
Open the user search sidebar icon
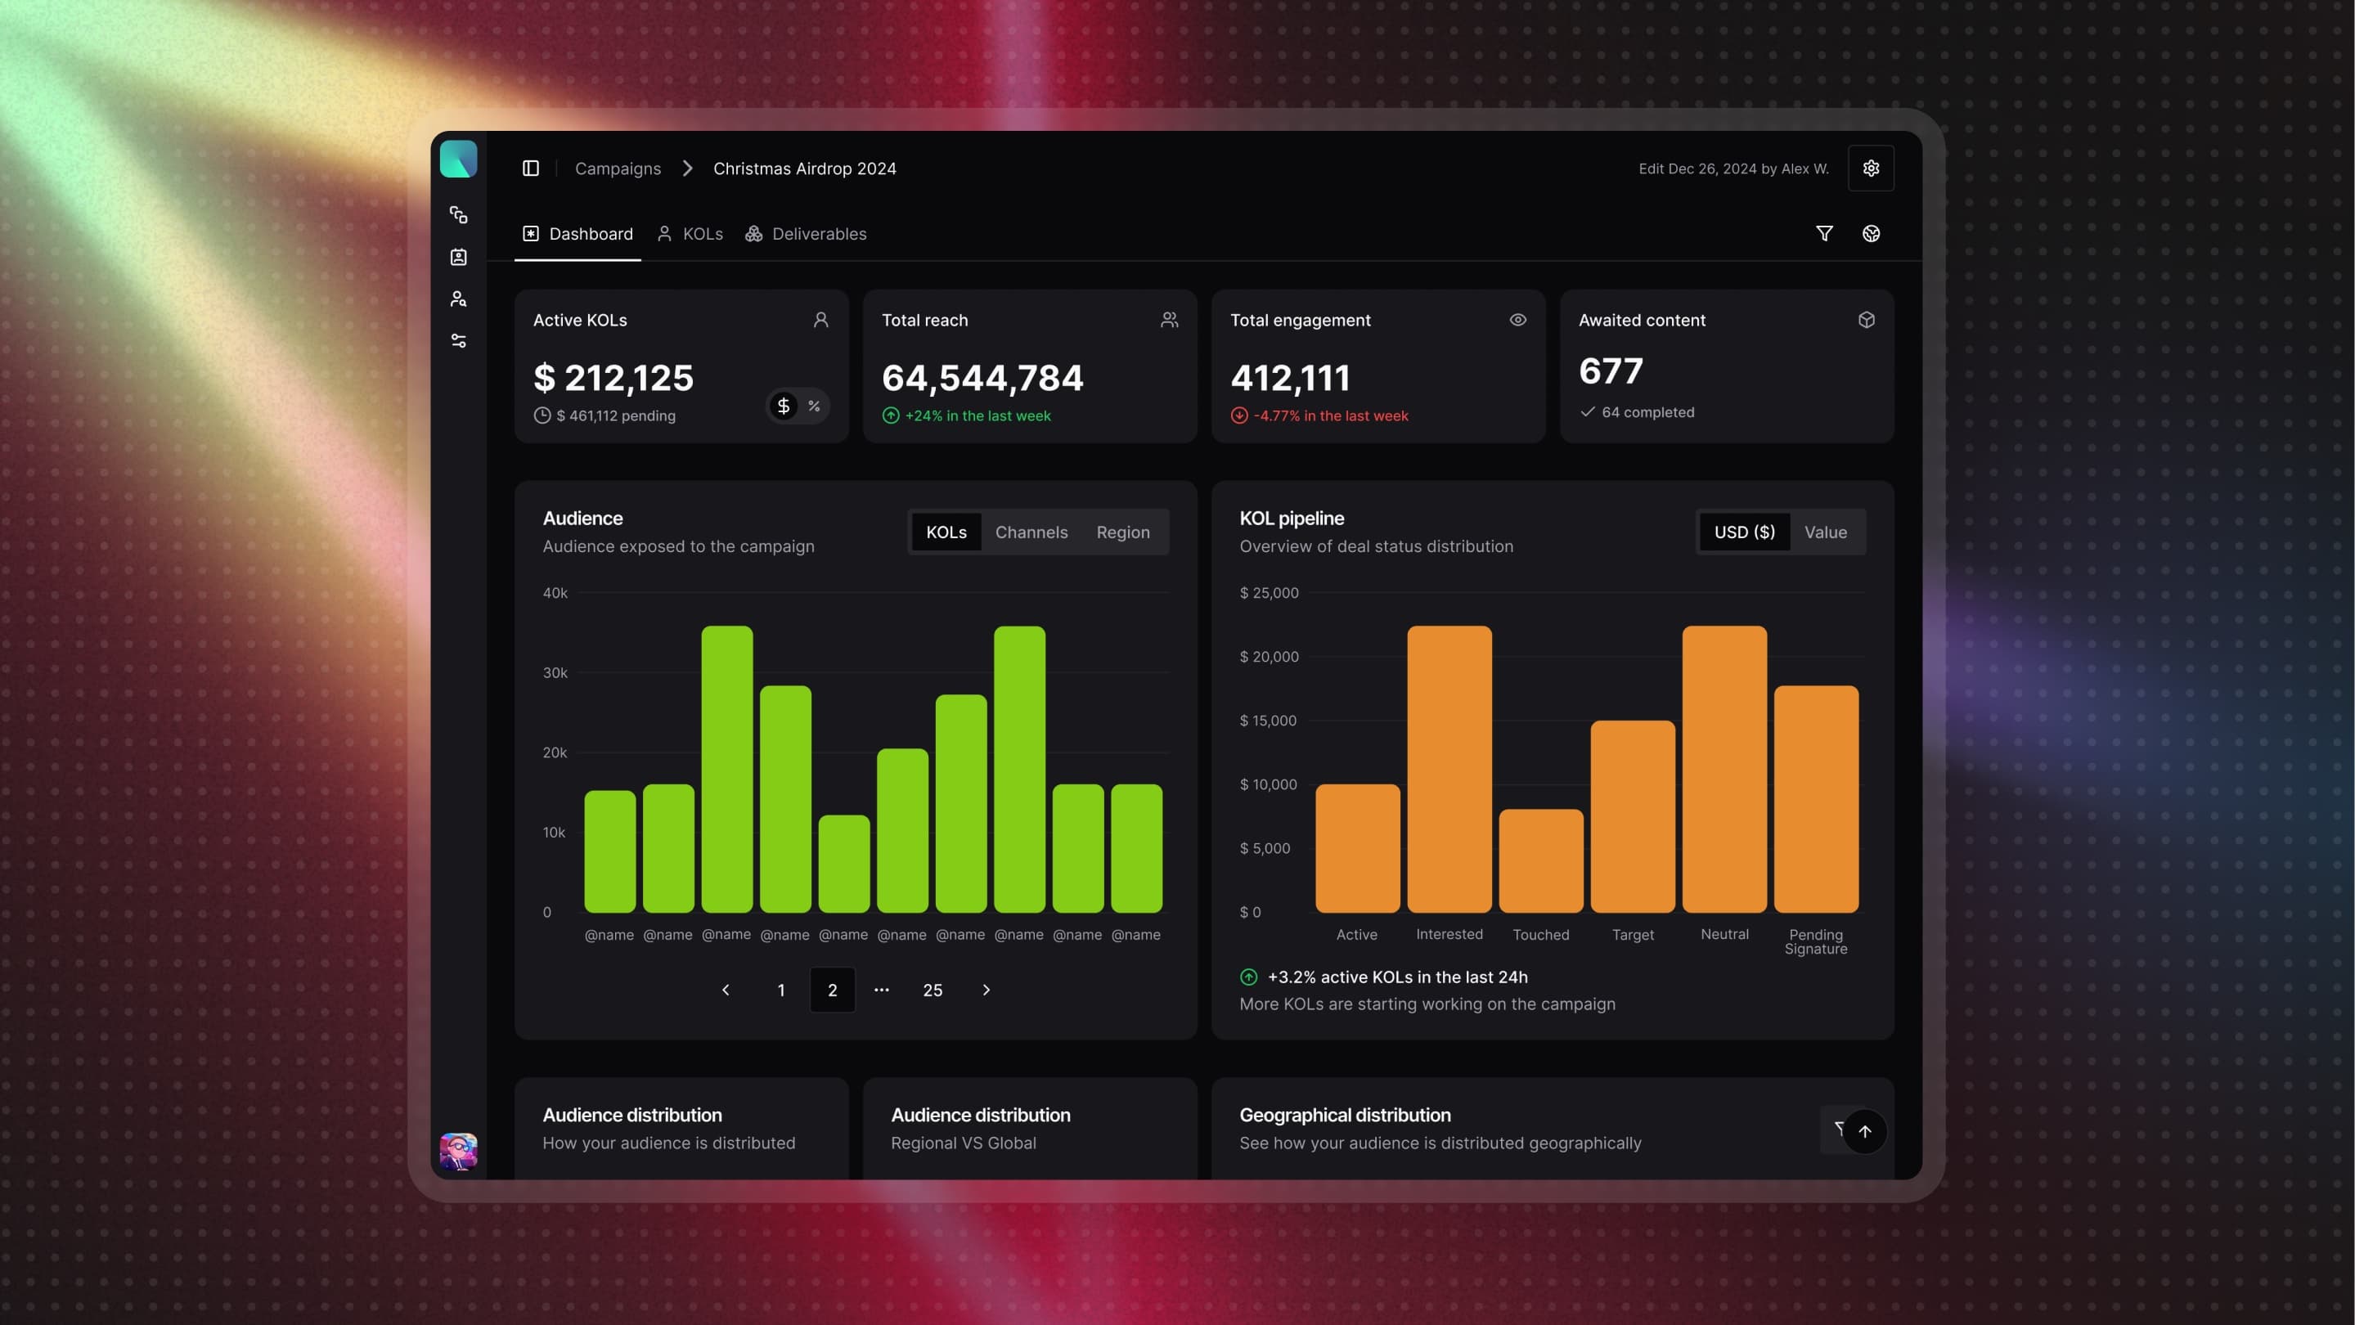(x=458, y=299)
